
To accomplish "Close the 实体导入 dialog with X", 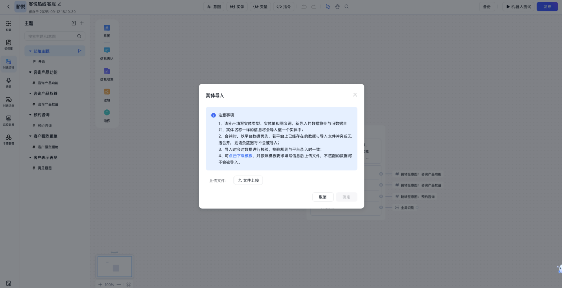I will [x=355, y=95].
